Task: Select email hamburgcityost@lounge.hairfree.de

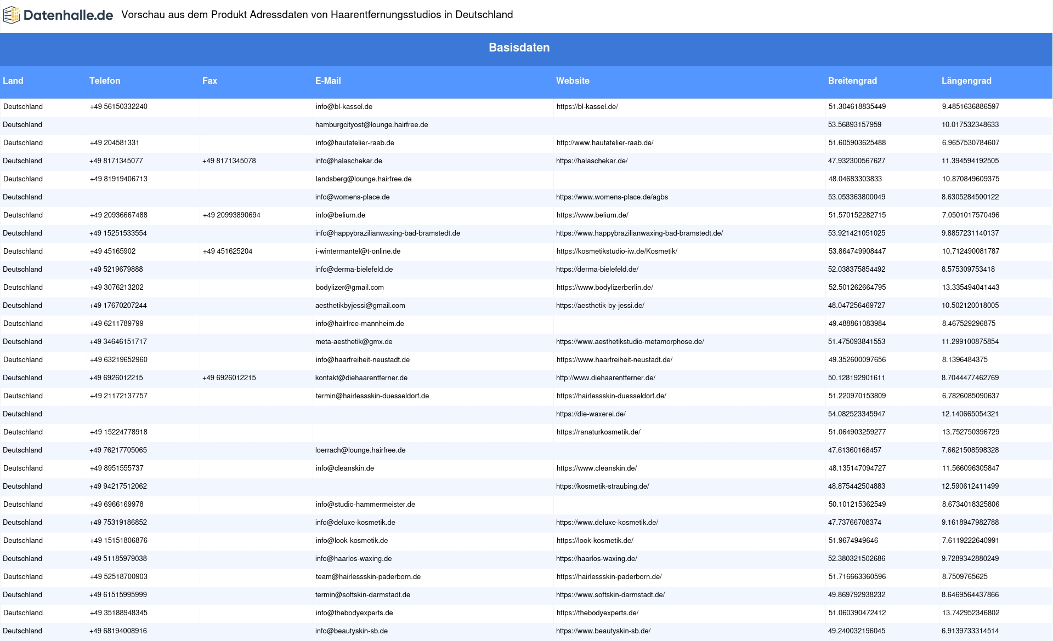Action: [x=371, y=125]
